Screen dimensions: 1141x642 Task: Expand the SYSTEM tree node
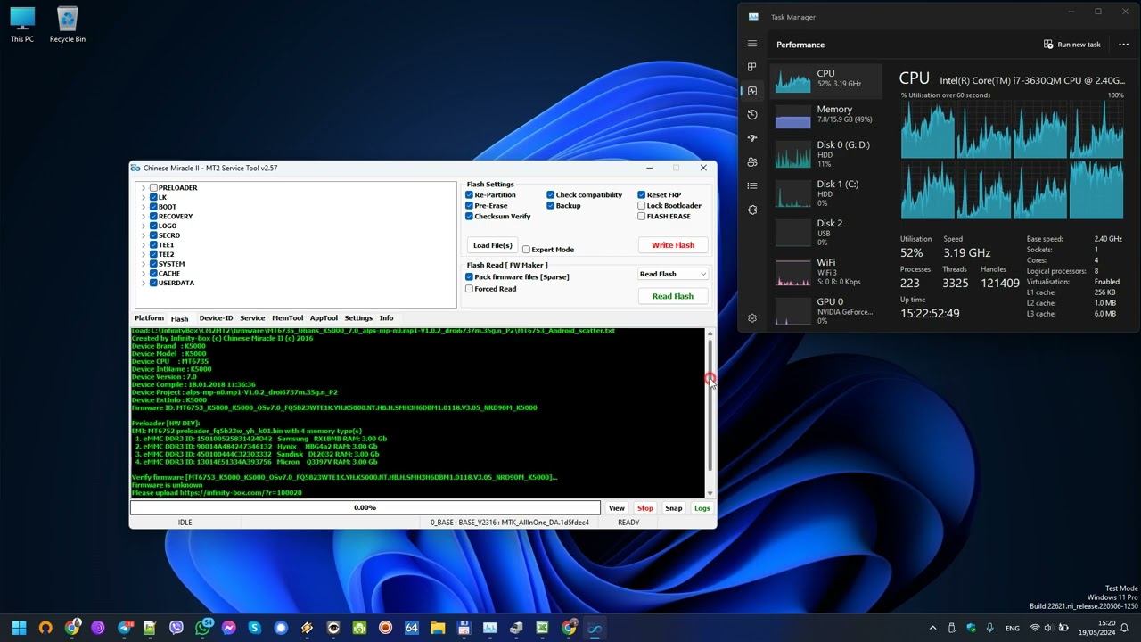coord(143,264)
